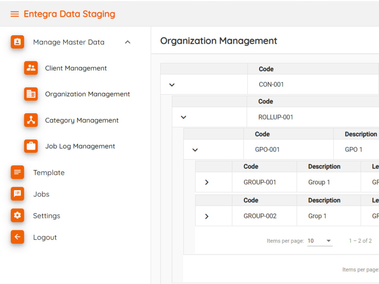Collapse the Manage Master Data section chevron

[x=128, y=42]
